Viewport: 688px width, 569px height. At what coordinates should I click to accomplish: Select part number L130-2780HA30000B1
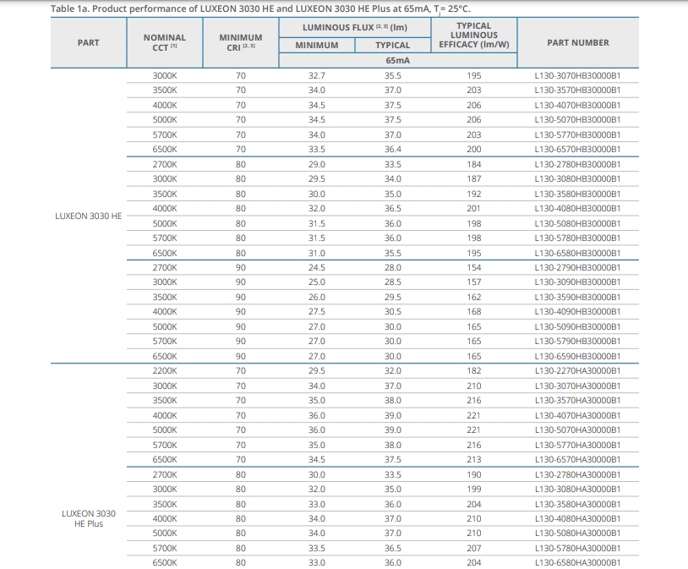pos(577,474)
